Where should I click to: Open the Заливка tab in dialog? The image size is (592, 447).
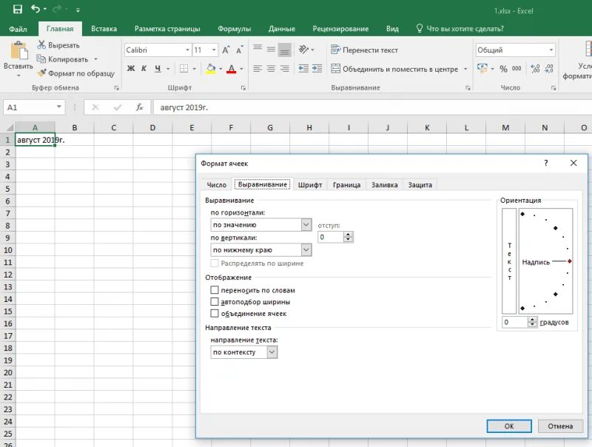[x=384, y=184]
